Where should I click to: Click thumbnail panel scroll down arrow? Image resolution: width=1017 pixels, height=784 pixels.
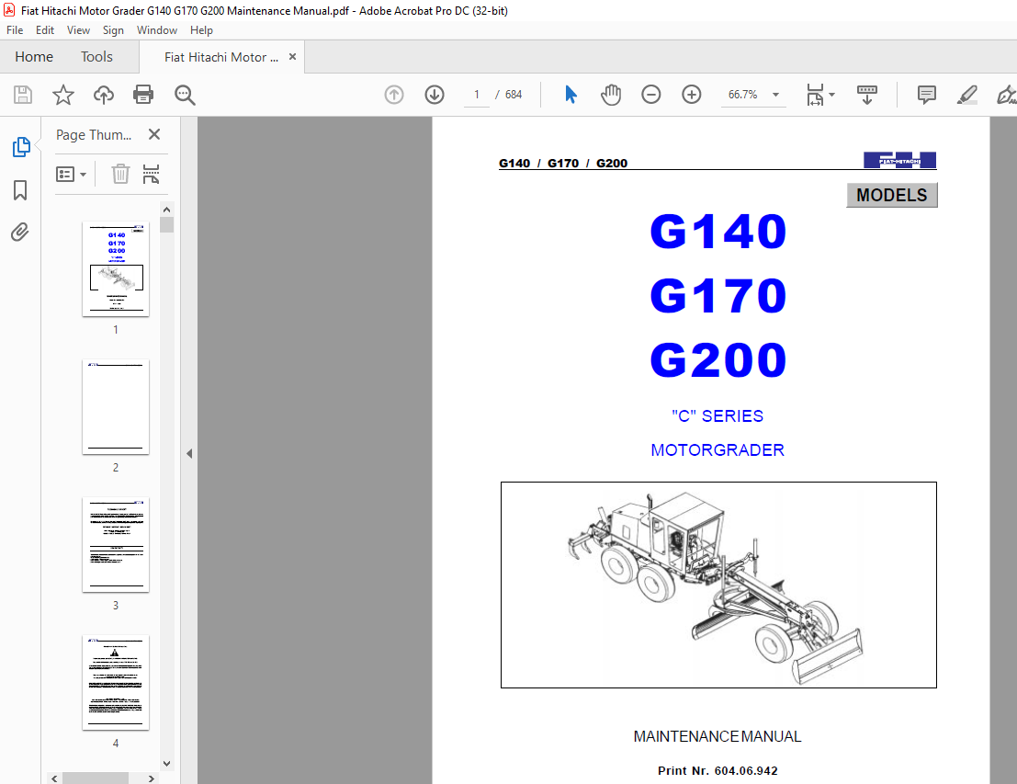[166, 764]
